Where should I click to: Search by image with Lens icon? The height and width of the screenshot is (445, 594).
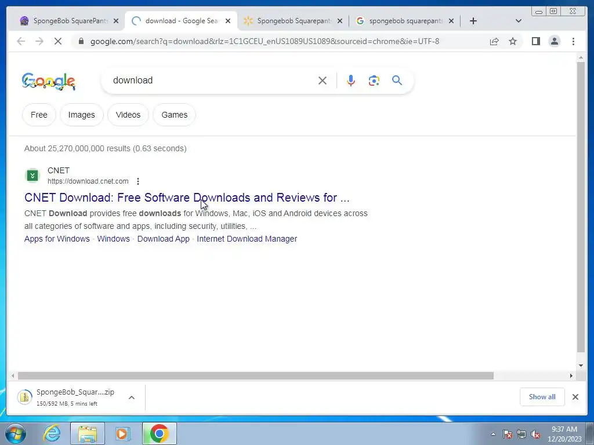[374, 81]
